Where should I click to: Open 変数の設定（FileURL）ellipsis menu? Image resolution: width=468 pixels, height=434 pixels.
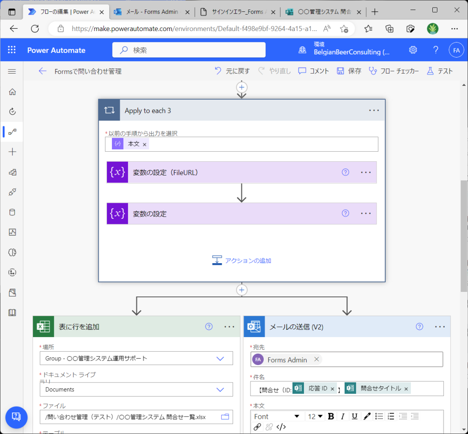(x=366, y=172)
